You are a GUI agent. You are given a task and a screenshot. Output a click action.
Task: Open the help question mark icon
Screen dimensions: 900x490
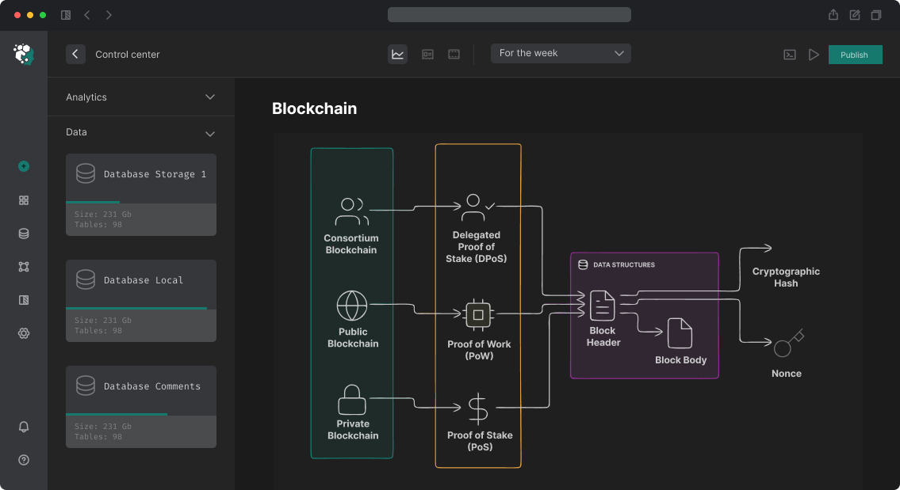[24, 460]
